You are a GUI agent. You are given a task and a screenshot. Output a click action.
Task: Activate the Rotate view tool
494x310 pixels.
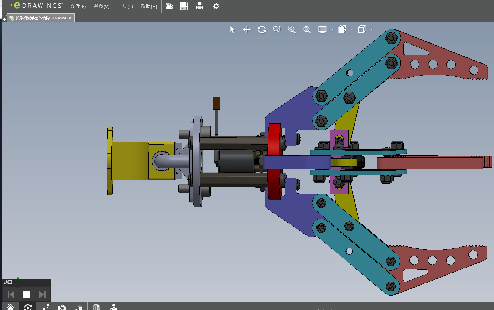(x=262, y=30)
